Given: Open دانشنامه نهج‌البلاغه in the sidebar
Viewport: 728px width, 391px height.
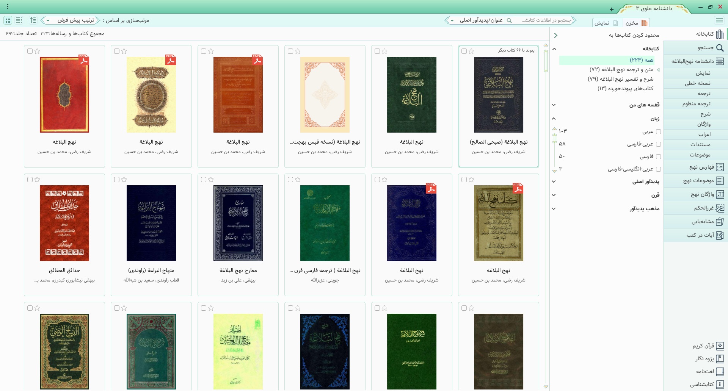Looking at the screenshot, I should point(696,61).
